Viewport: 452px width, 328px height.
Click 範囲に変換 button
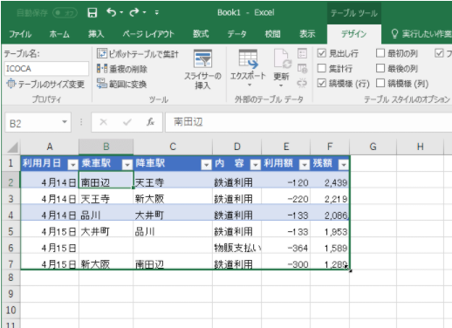tap(121, 84)
